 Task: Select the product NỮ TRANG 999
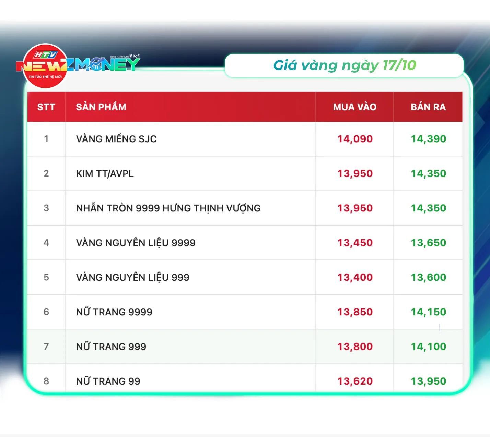coord(111,347)
